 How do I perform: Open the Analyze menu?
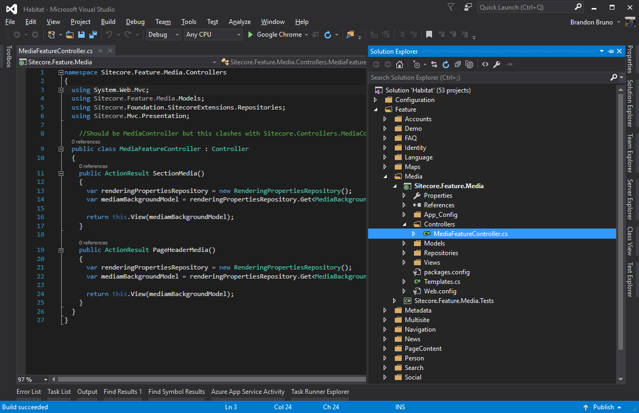pos(239,22)
